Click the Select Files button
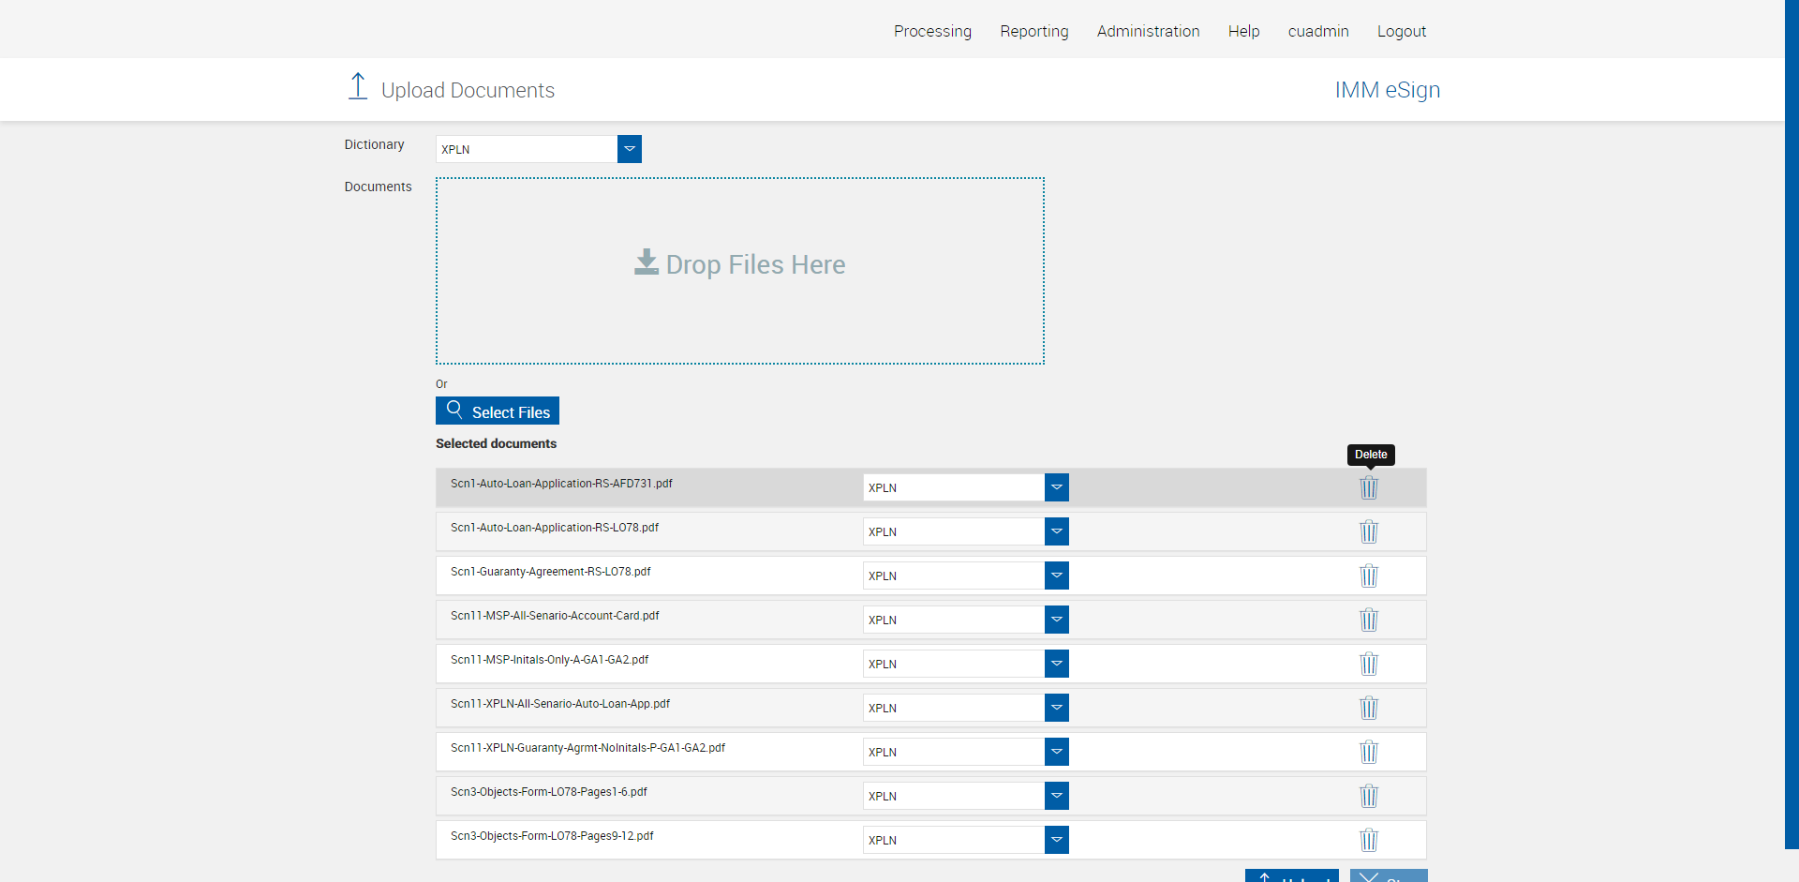The width and height of the screenshot is (1799, 882). [498, 411]
